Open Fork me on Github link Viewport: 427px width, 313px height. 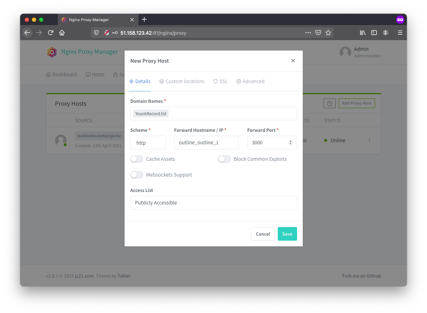click(362, 276)
